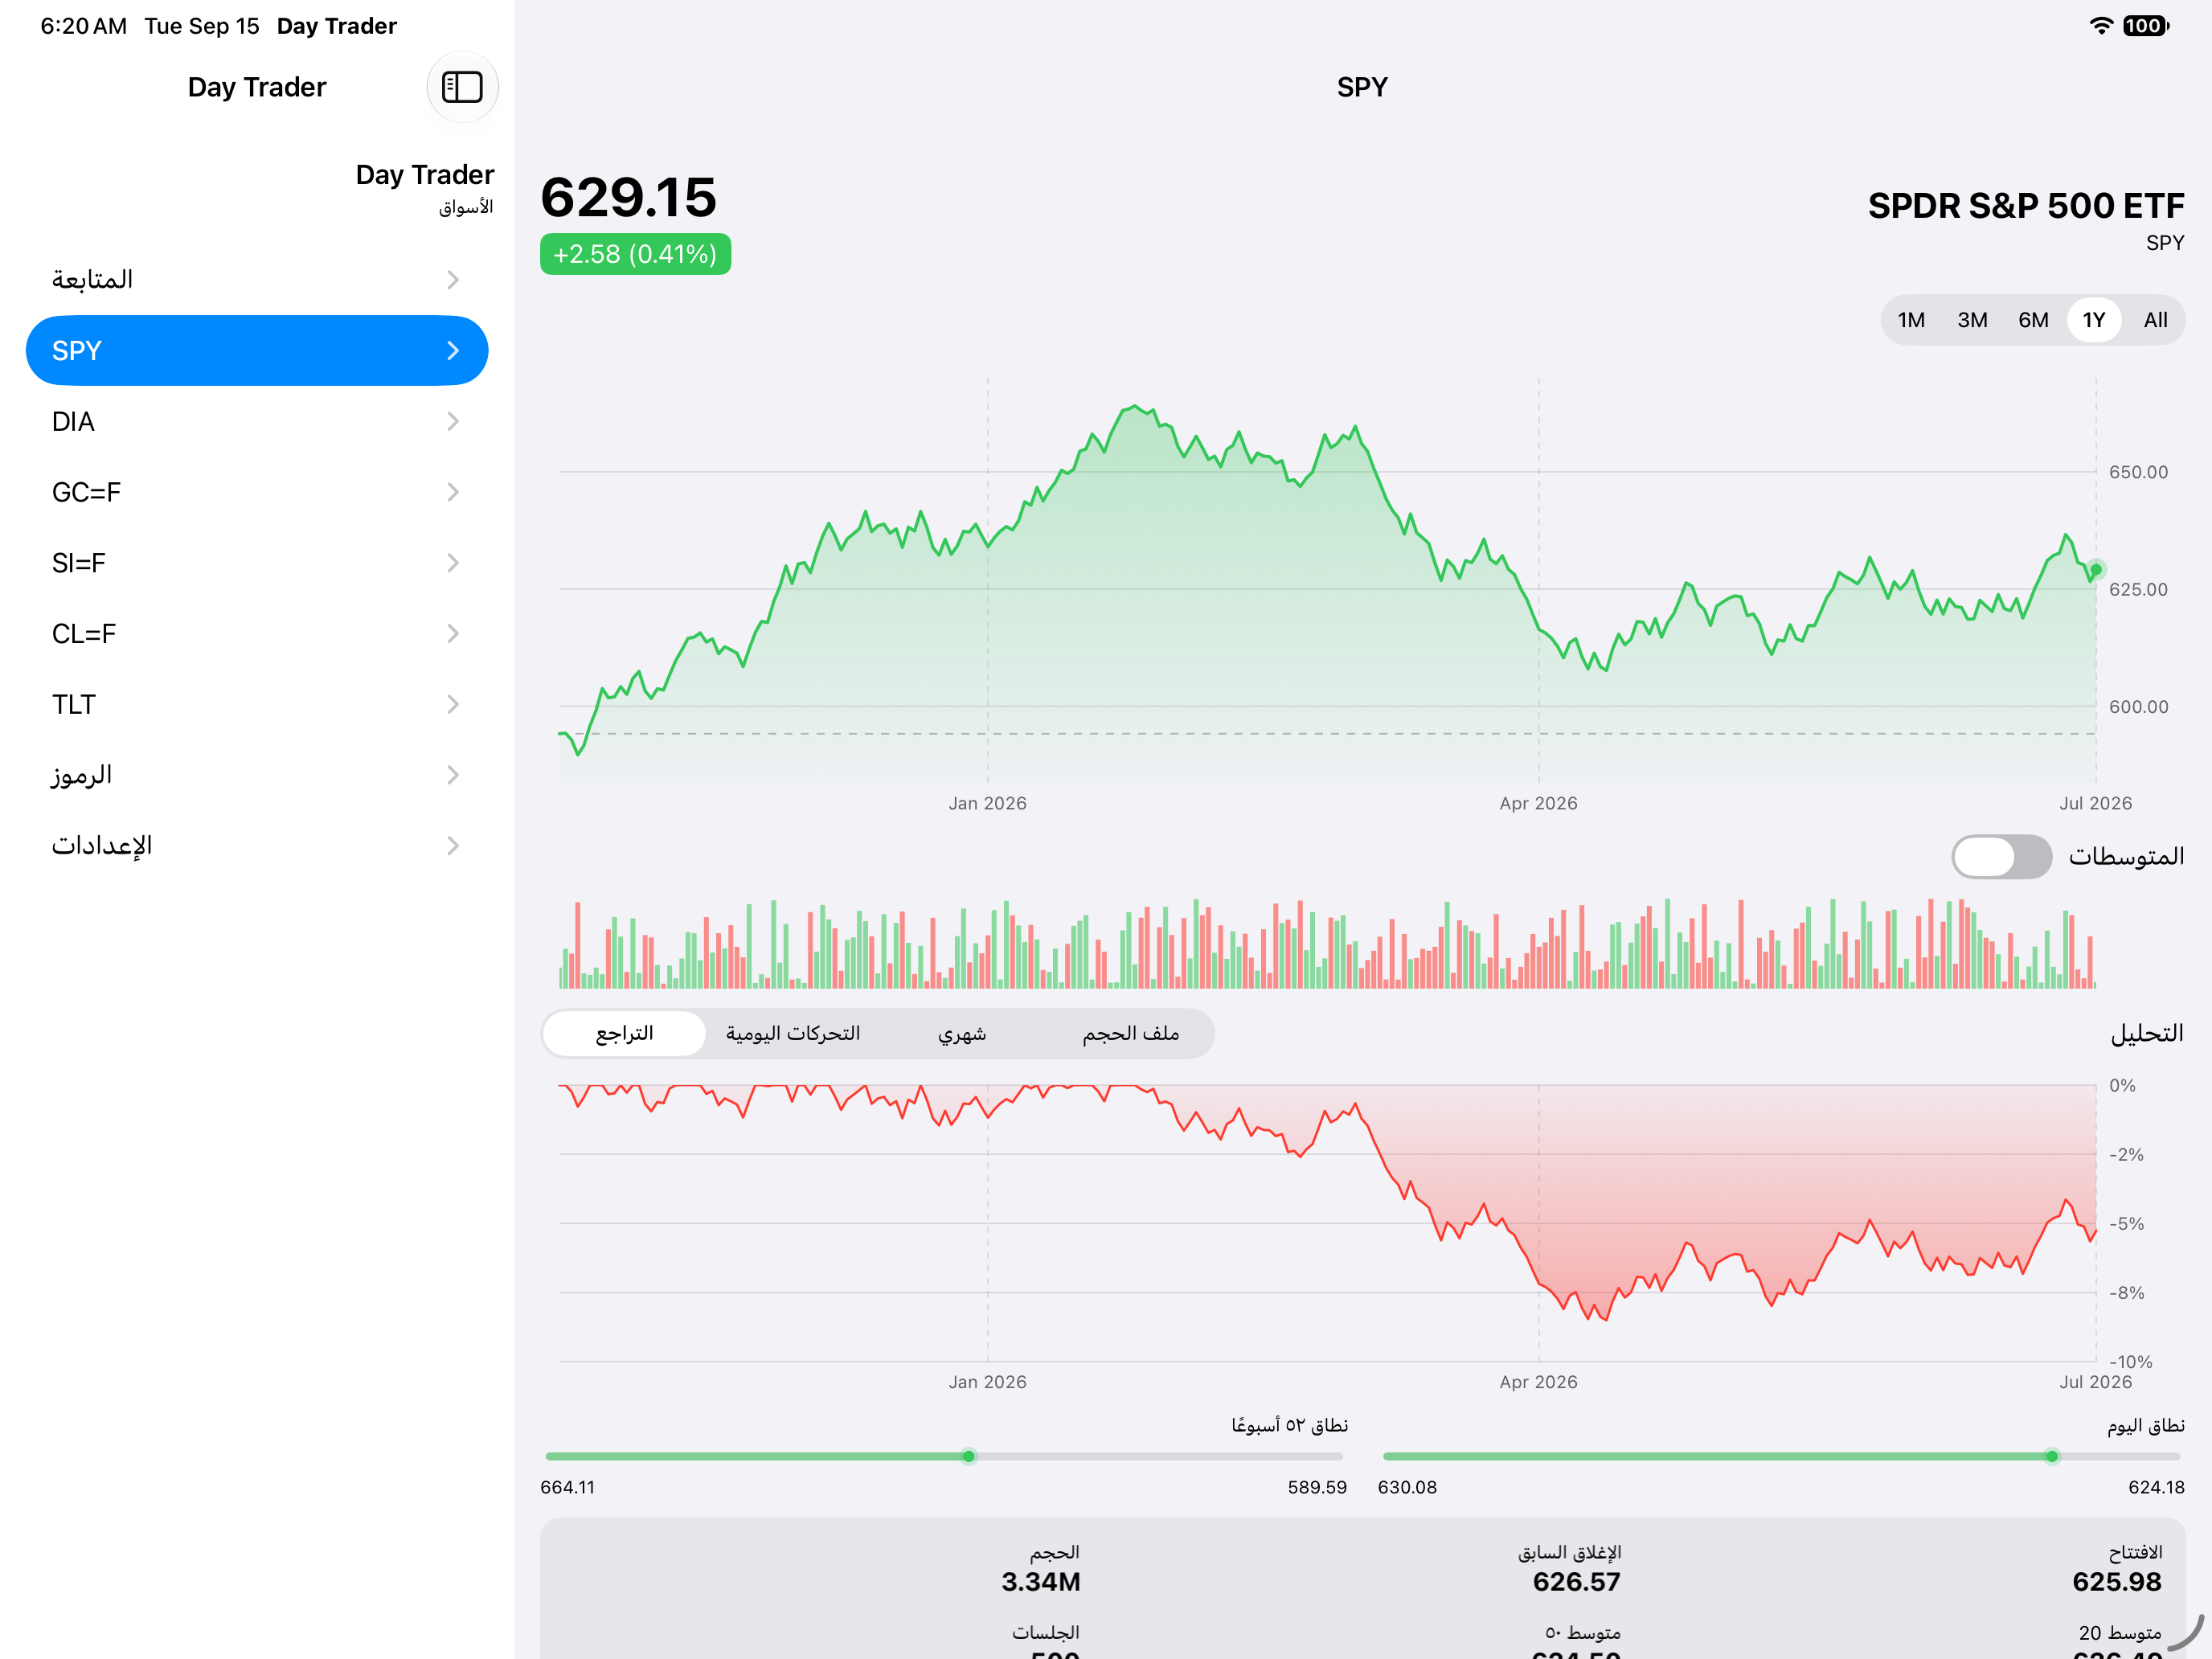Viewport: 2212px width, 1659px height.
Task: Select TLT in the sidebar list
Action: pos(257,705)
